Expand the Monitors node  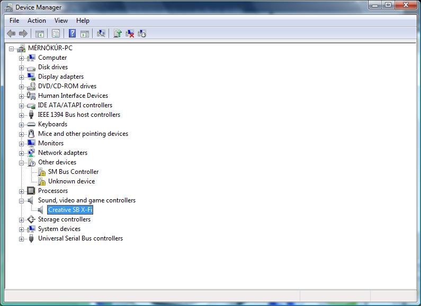[22, 144]
